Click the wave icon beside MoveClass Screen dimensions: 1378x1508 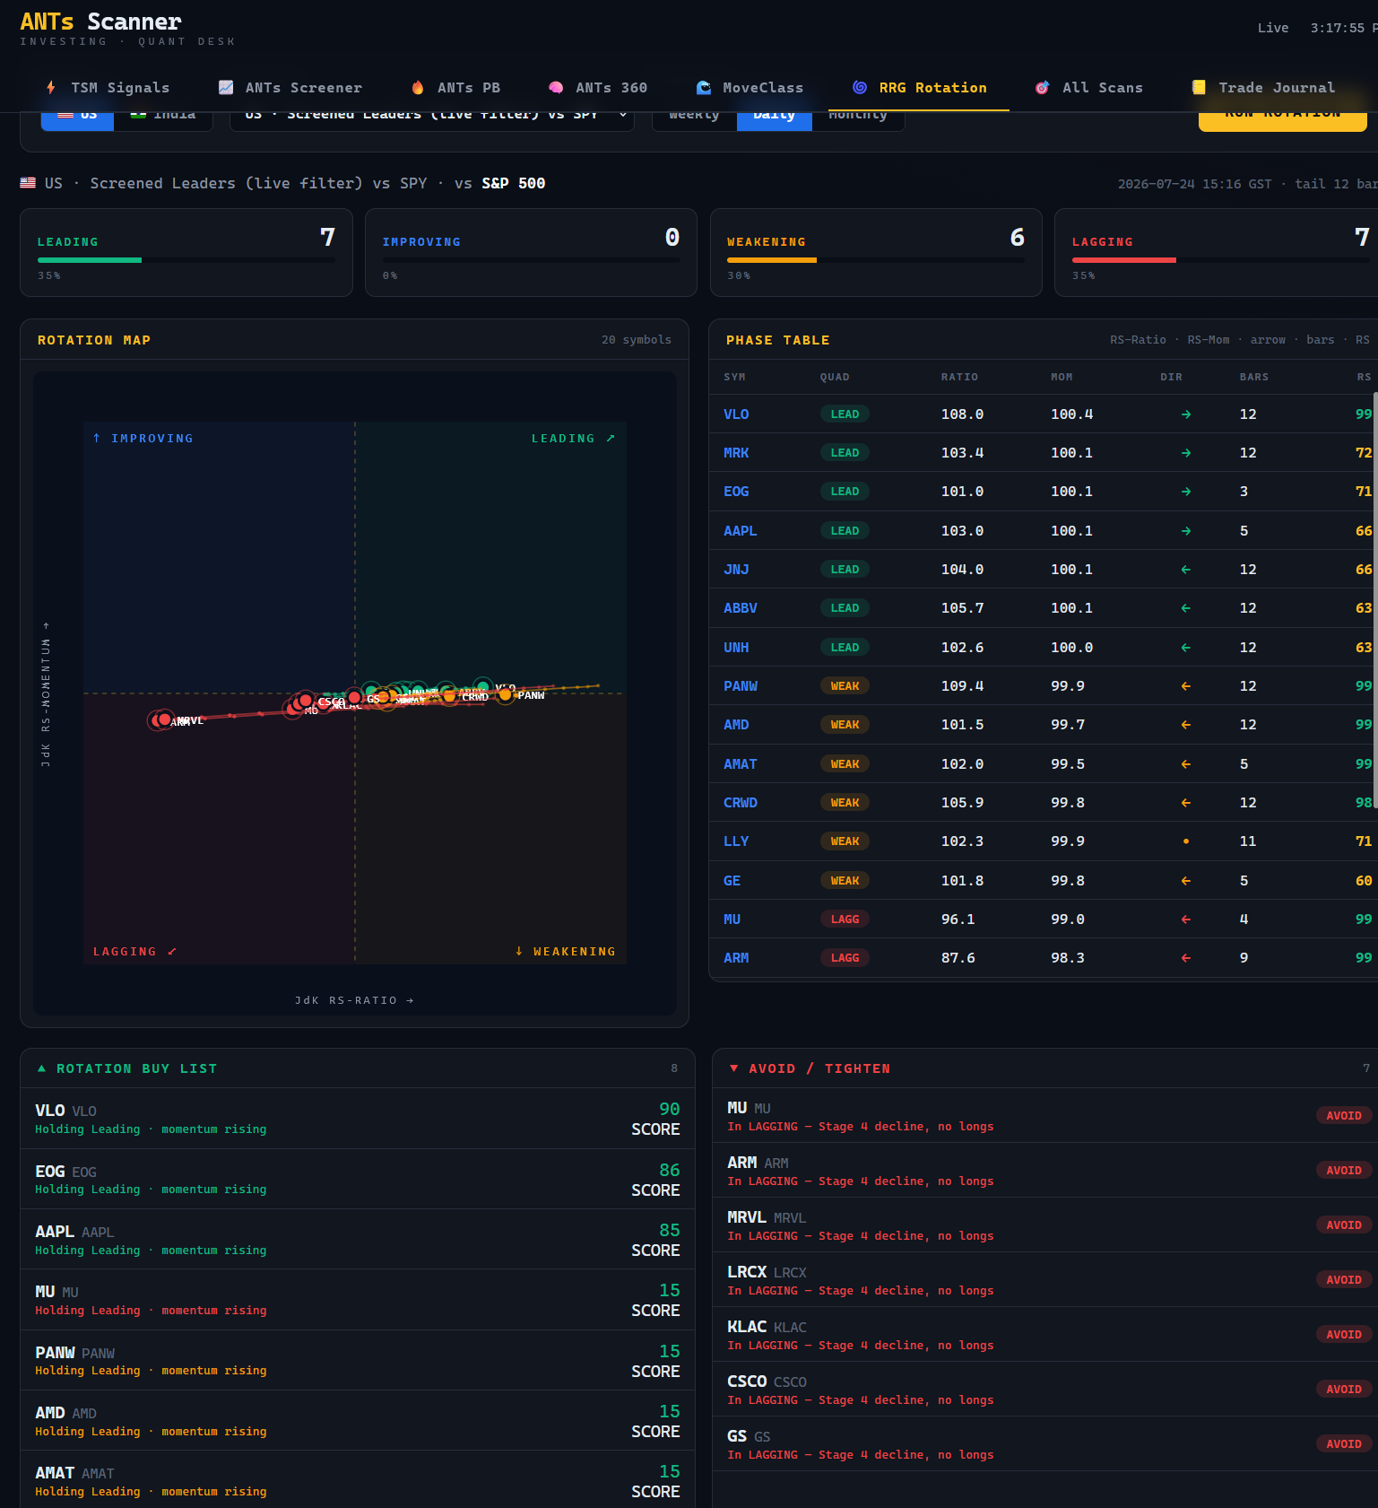pyautogui.click(x=704, y=87)
